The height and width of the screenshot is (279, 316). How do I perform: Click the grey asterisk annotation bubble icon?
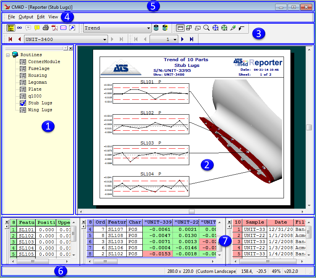[28, 28]
